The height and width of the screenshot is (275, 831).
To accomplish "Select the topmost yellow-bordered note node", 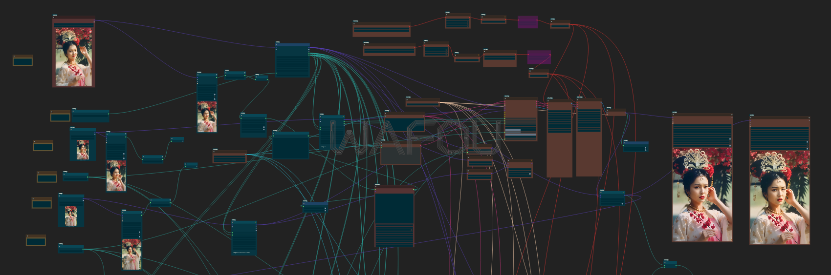I will [22, 60].
